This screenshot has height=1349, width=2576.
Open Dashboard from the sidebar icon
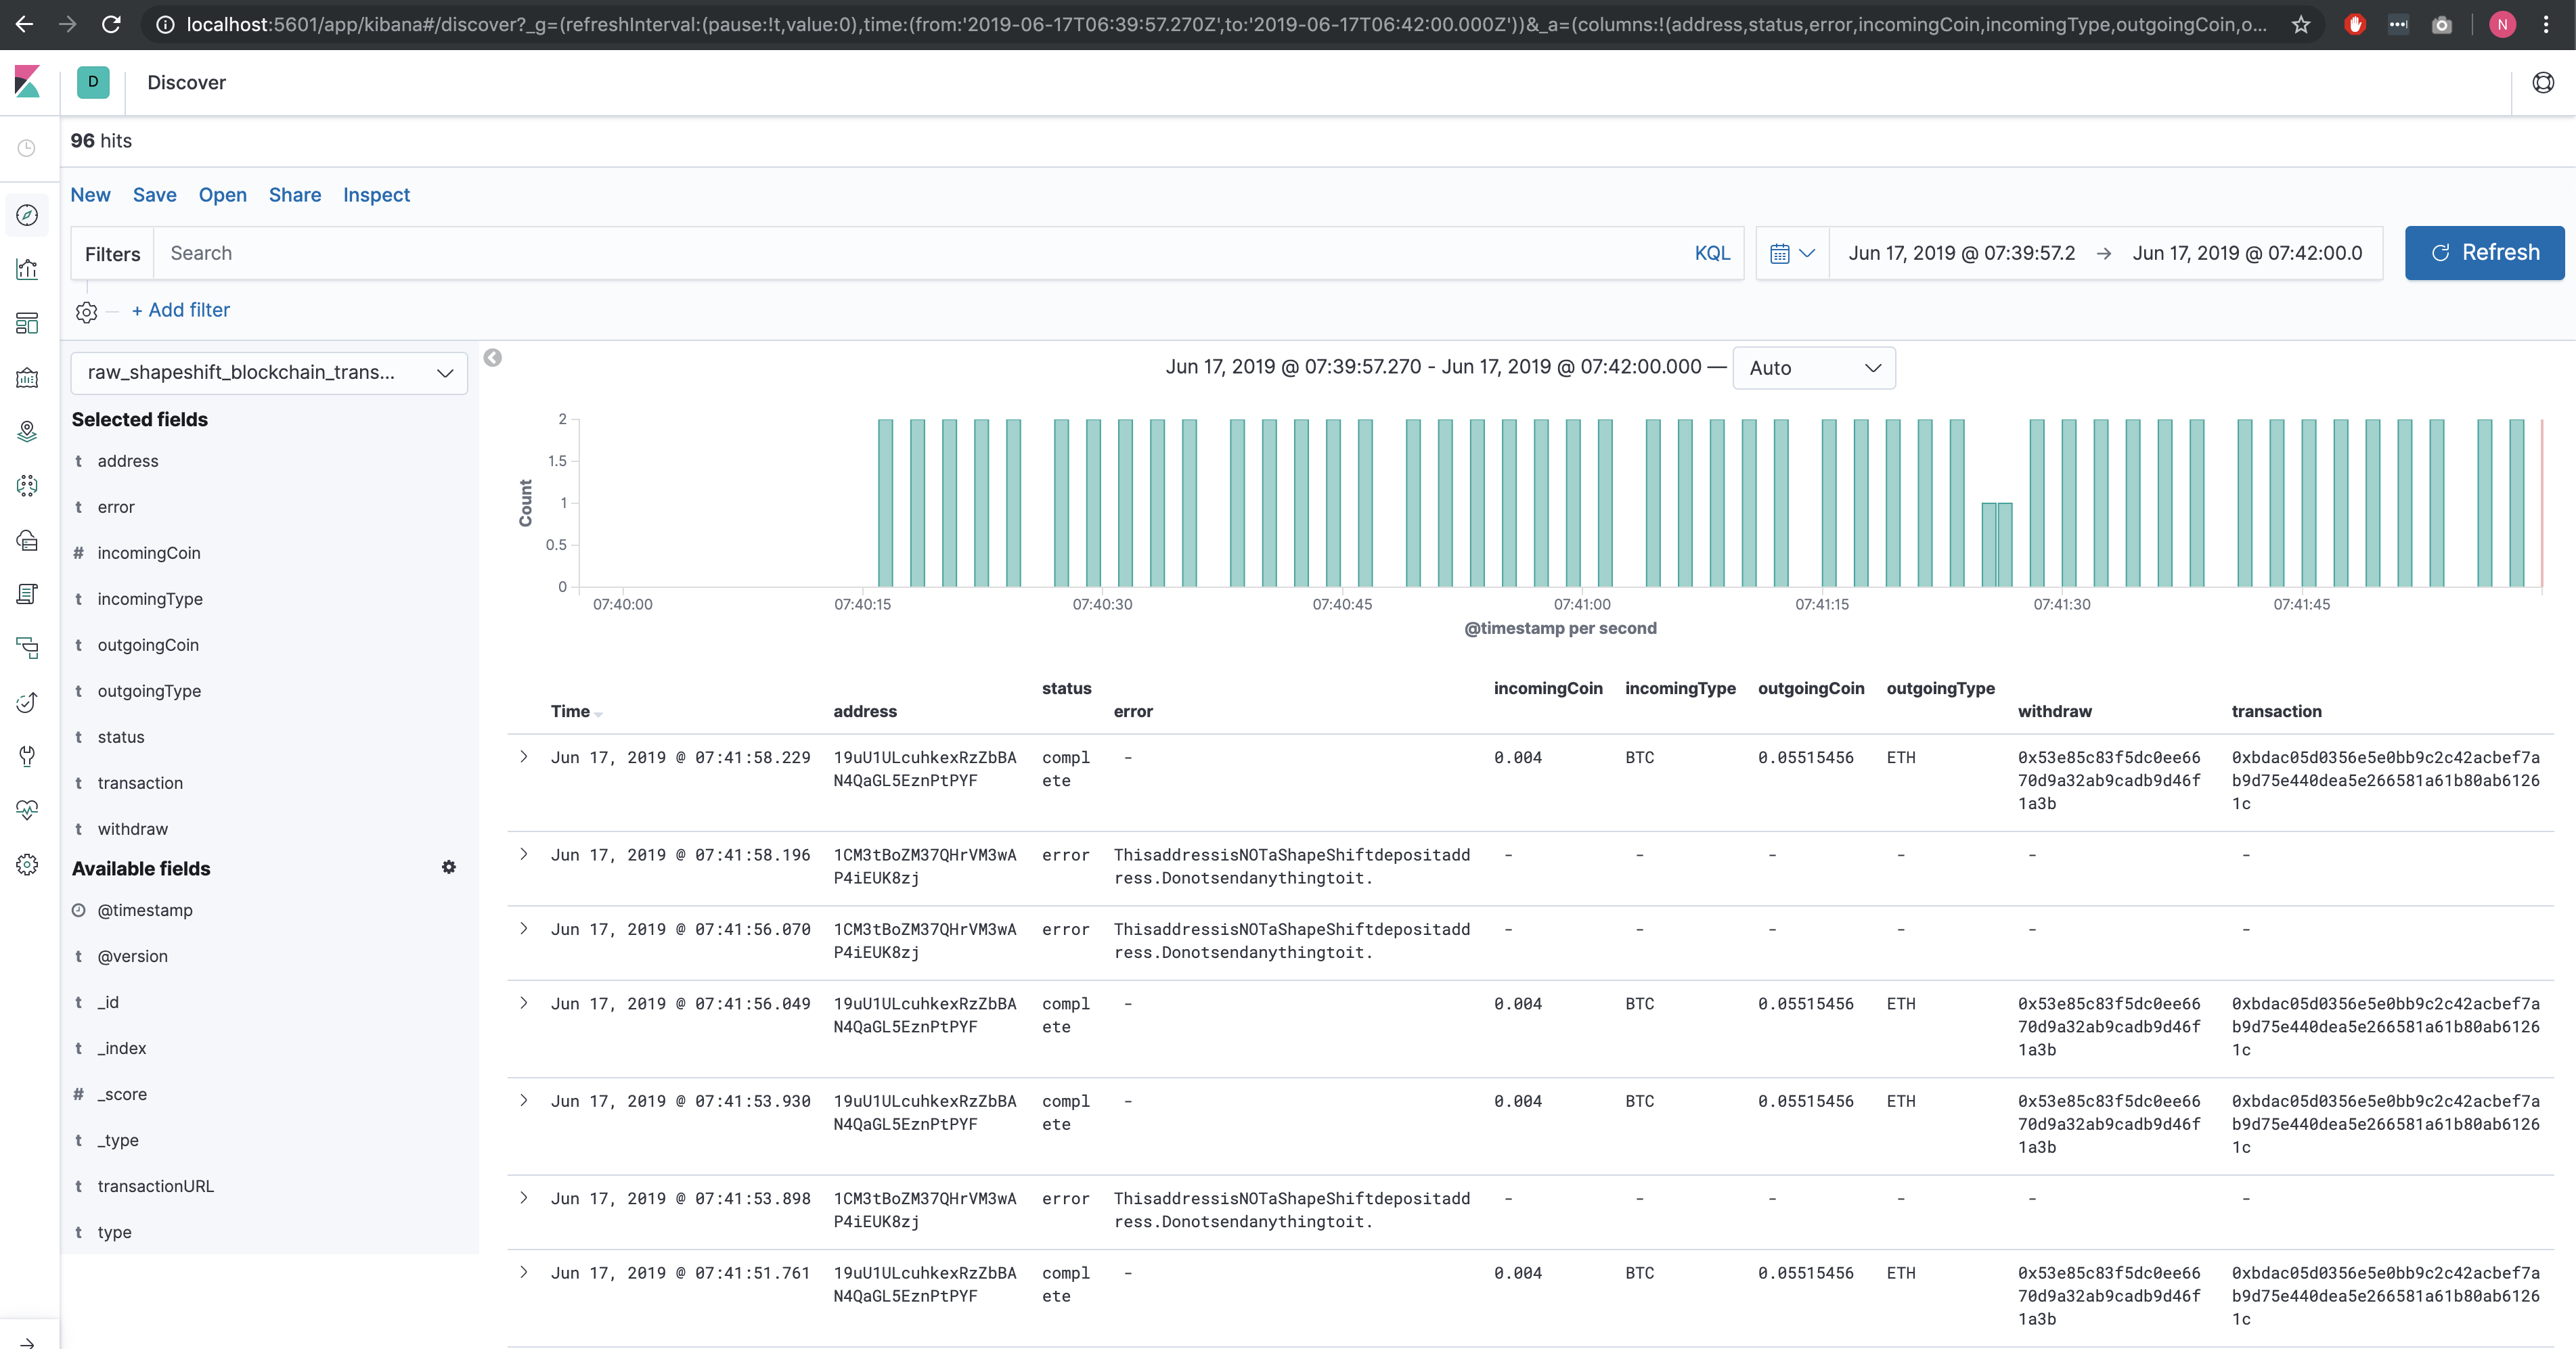click(x=27, y=323)
